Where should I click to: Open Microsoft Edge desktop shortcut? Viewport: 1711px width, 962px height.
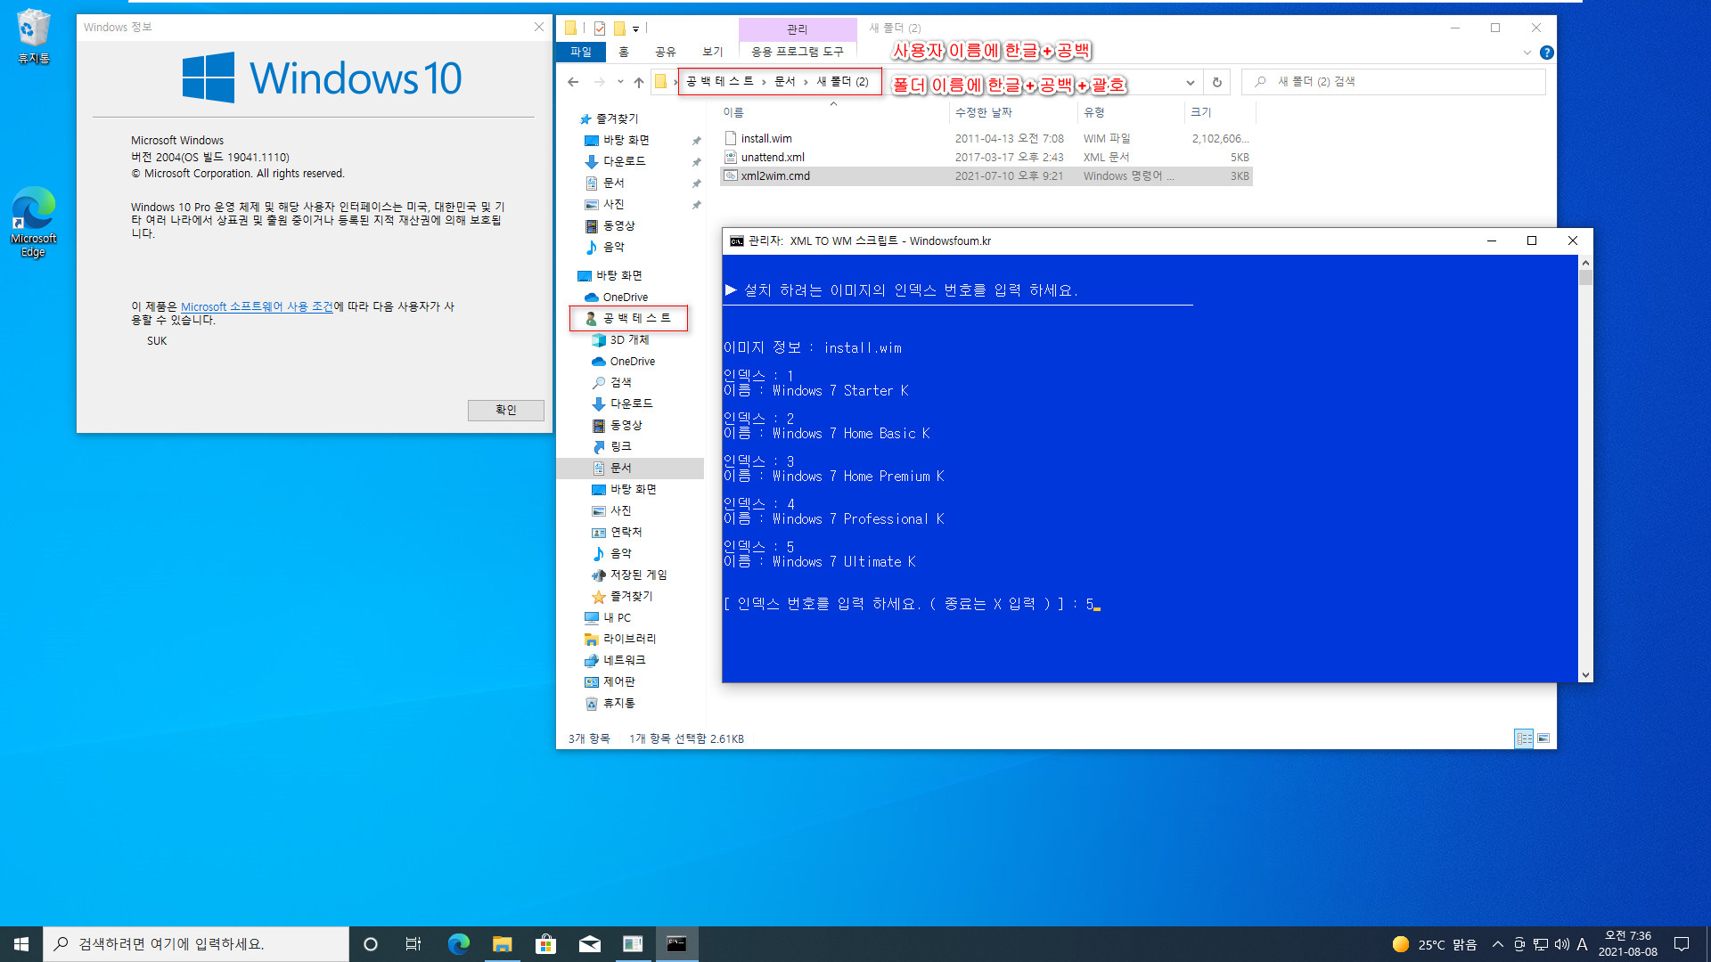[34, 222]
